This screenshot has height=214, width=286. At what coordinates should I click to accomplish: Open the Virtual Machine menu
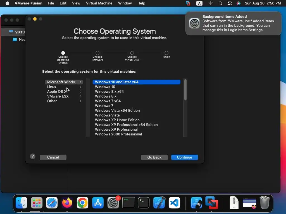(99, 3)
